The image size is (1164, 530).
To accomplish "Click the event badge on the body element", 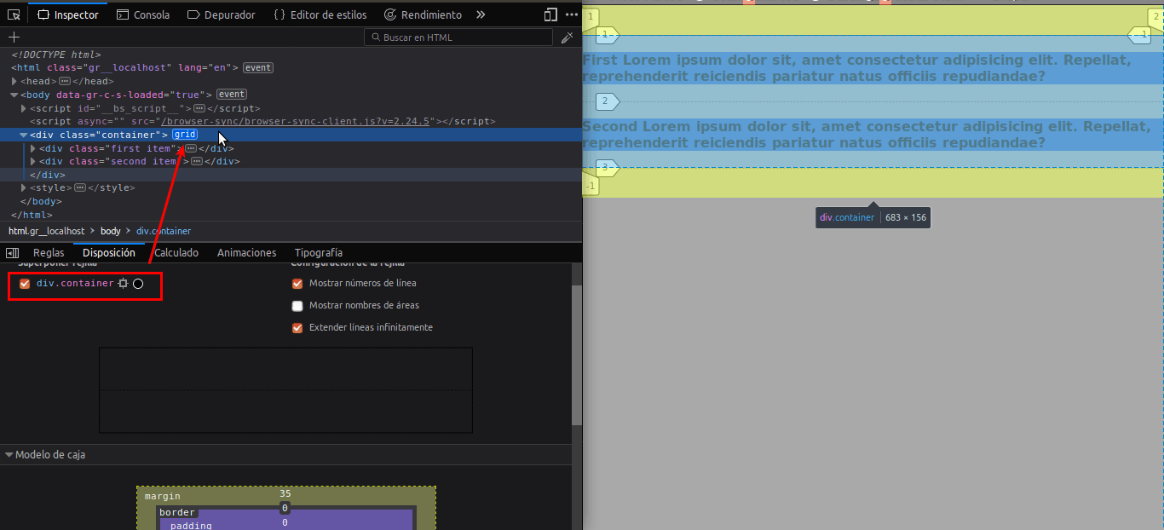I will 231,95.
